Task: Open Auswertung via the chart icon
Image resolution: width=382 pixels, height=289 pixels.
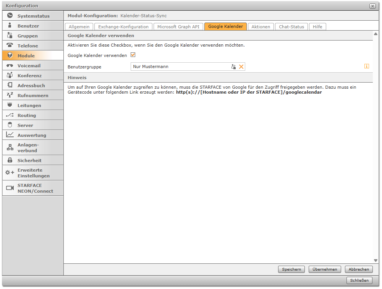Action: click(x=10, y=135)
